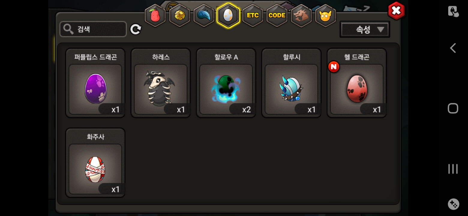Image resolution: width=468 pixels, height=216 pixels.
Task: Choose the 할로우 A flaming egg
Action: (226, 83)
